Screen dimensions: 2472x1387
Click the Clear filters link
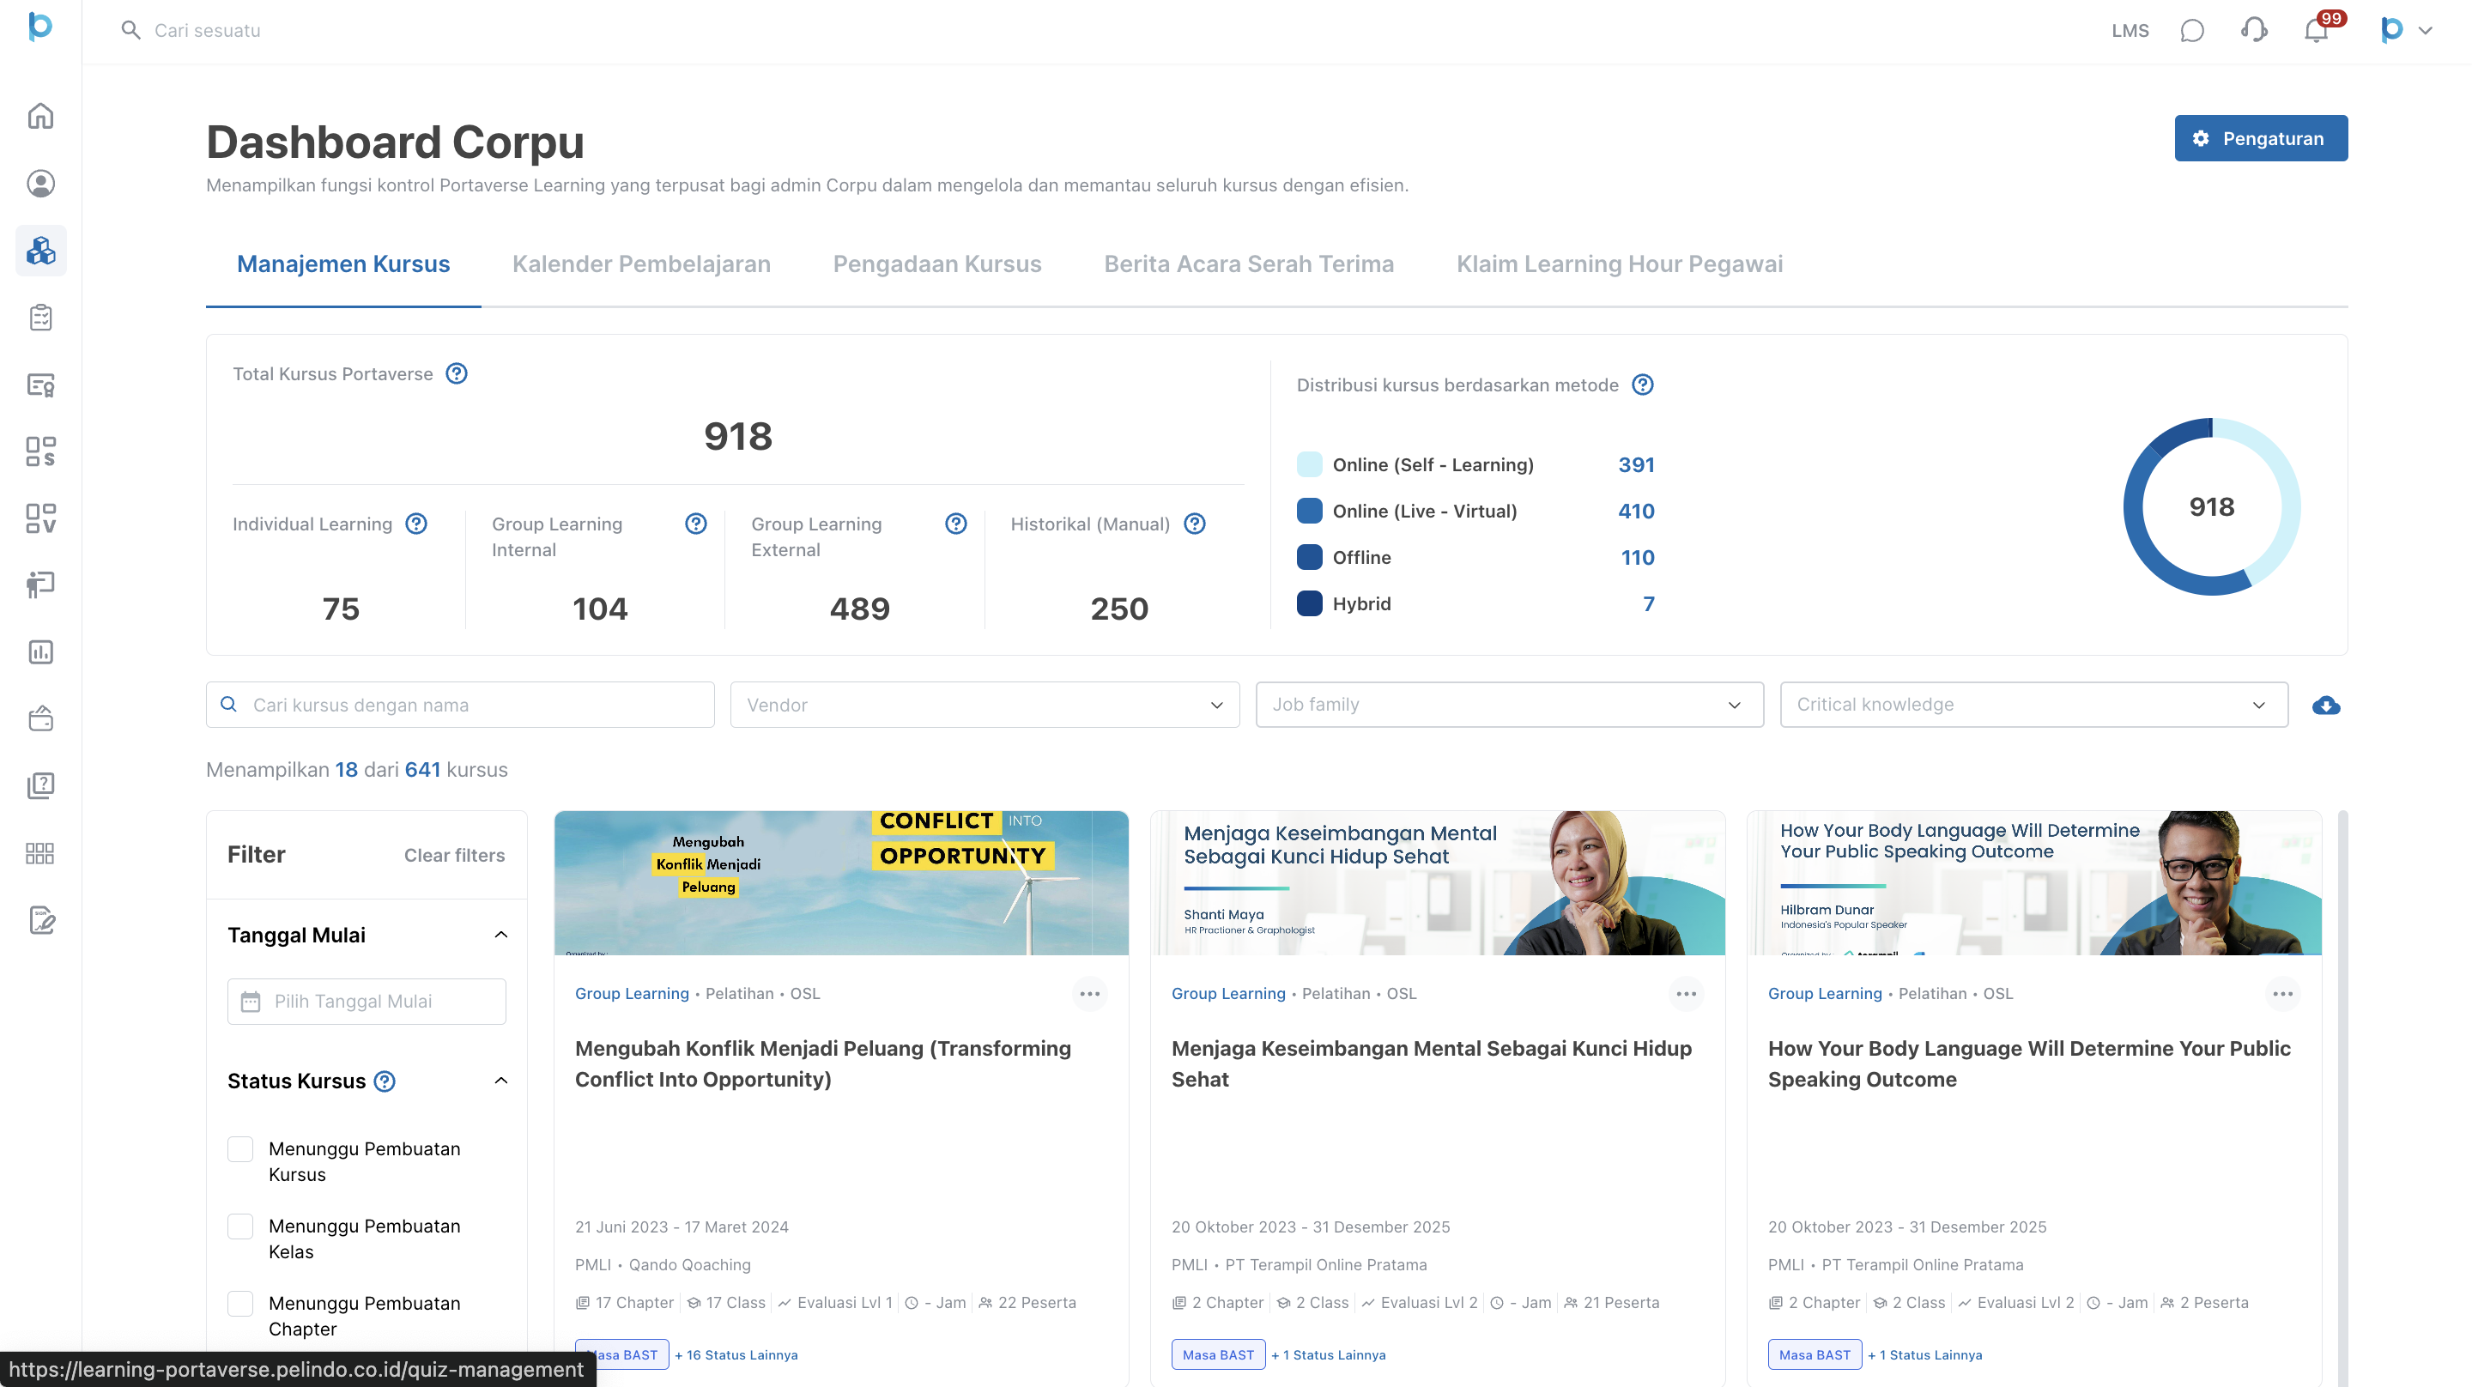coord(454,855)
